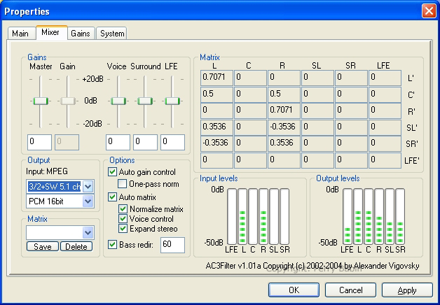Open the 3/2+SW 5.1 speaker dropdown
The width and height of the screenshot is (440, 305).
[88, 187]
